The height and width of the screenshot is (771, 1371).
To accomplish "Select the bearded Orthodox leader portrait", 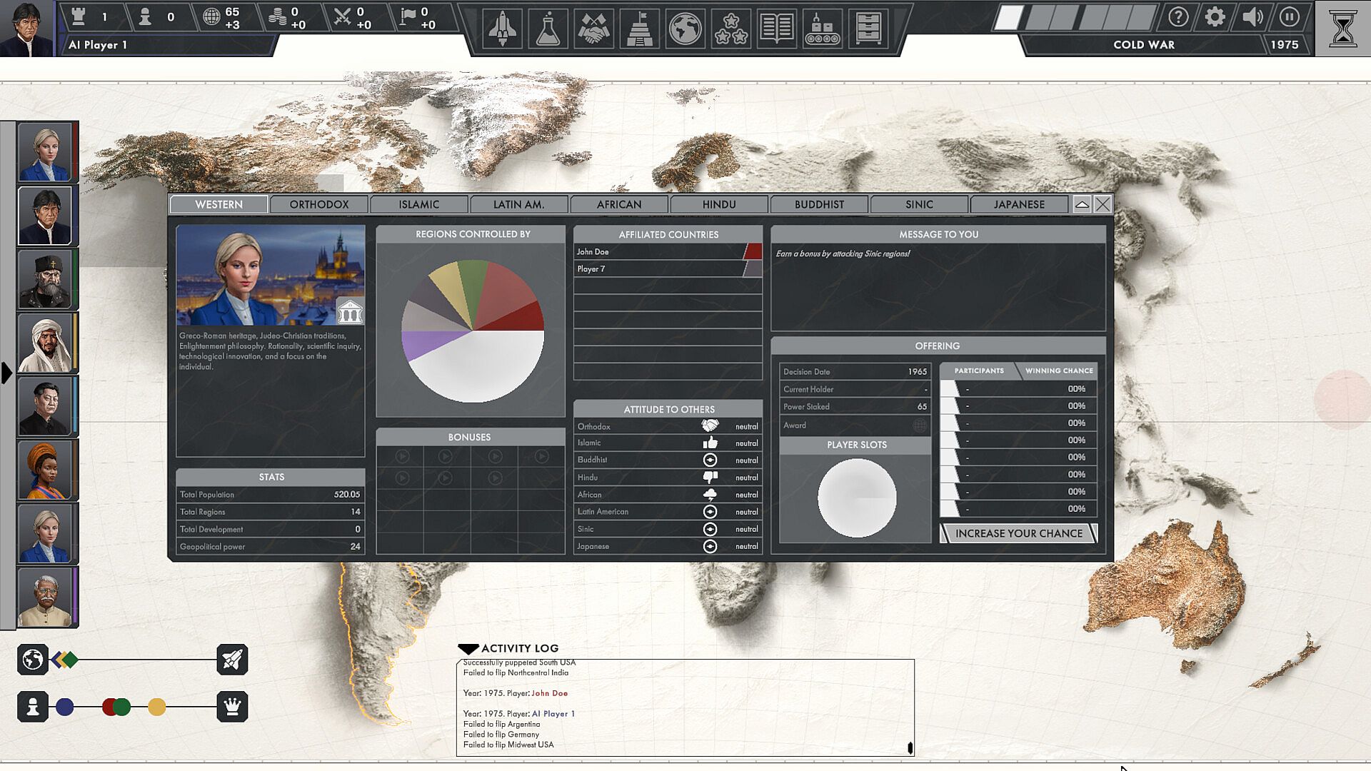I will coord(45,279).
